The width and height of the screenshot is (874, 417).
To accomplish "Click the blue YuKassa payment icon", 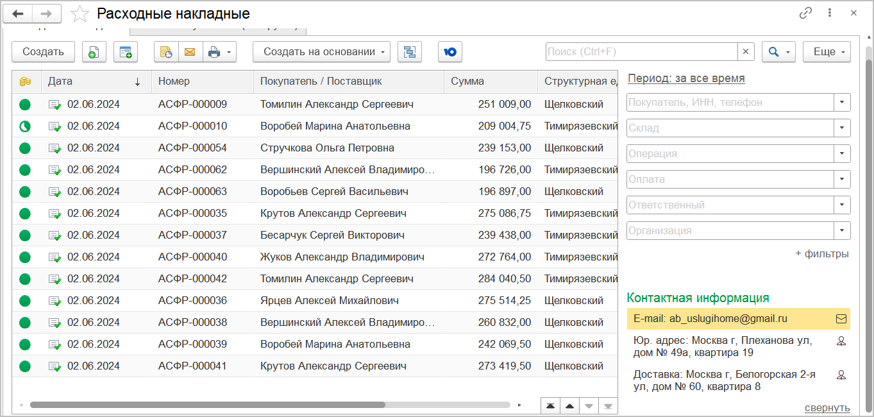I will tap(450, 52).
